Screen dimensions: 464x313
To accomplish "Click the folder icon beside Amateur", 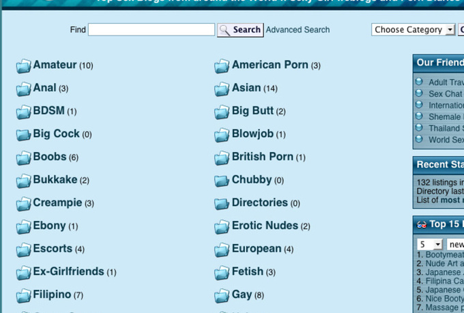I will point(23,65).
